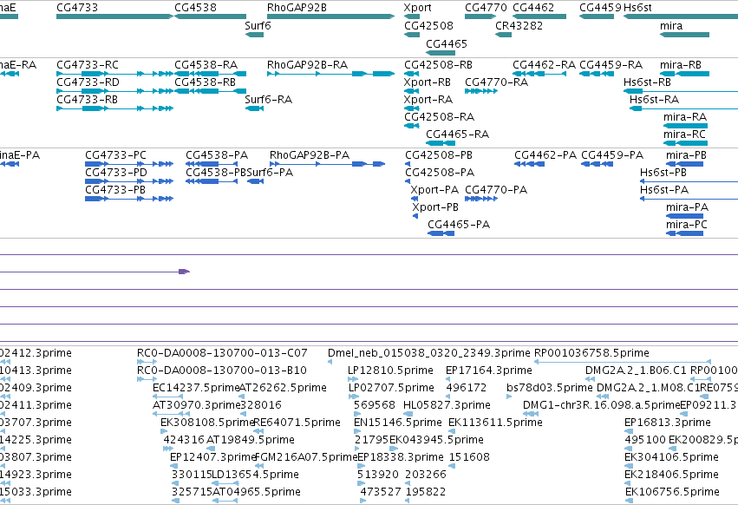Open EST LP12810.5prime

[390, 371]
